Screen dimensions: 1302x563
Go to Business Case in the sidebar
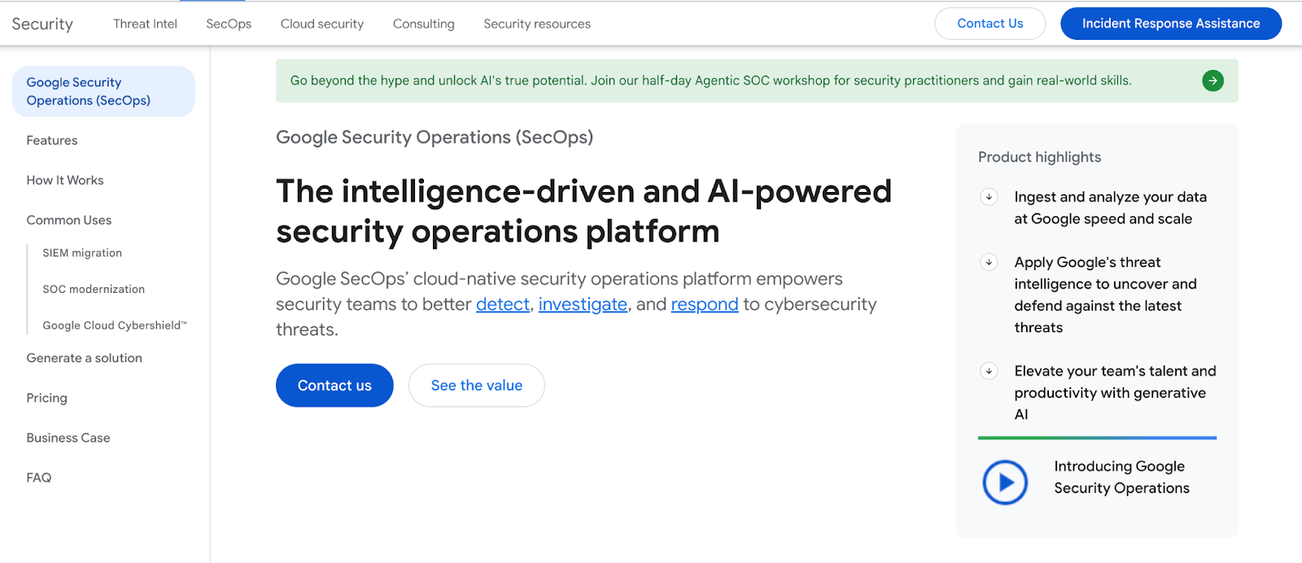68,438
